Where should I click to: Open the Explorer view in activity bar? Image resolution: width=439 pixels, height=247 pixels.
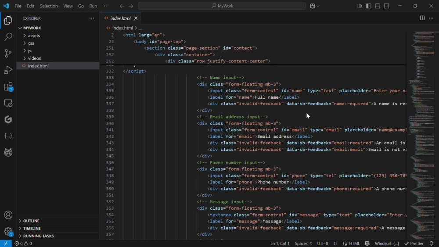[8, 20]
